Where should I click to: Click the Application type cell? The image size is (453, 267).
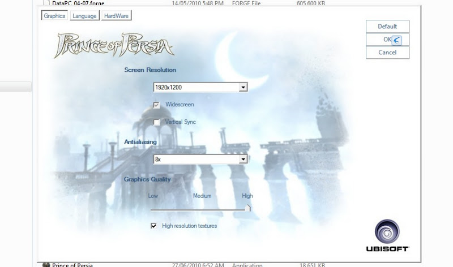247,265
